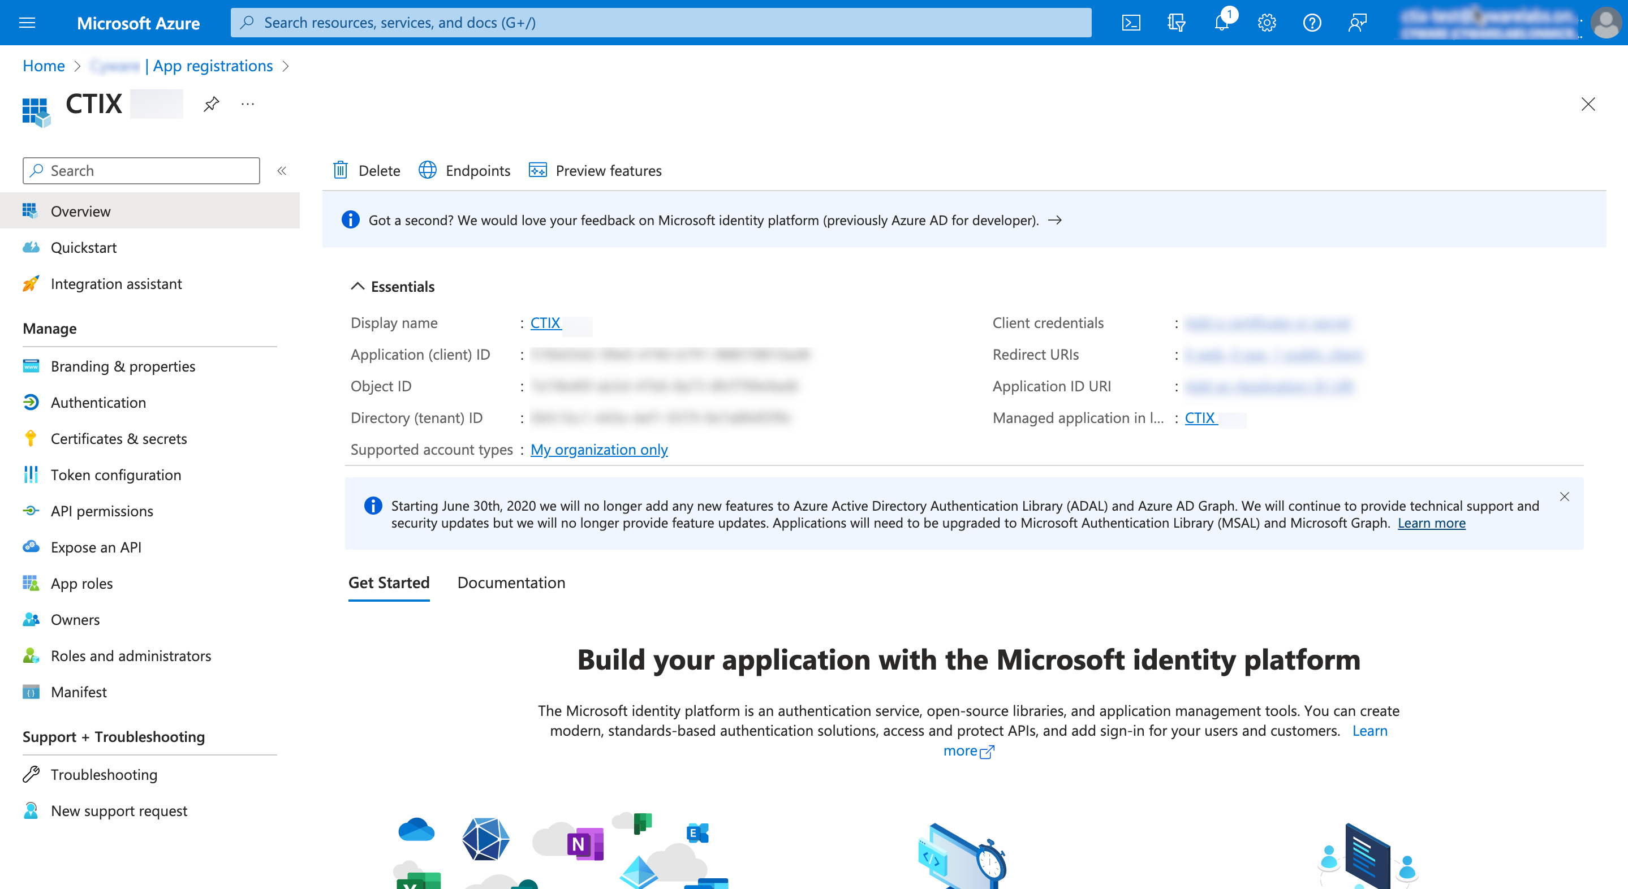Click the Delete trash icon
The height and width of the screenshot is (889, 1628).
point(341,170)
